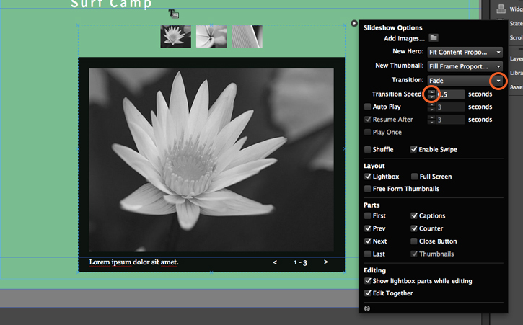Viewport: 523px width, 325px height.
Task: Uncheck the Prev part
Action: [x=368, y=228]
